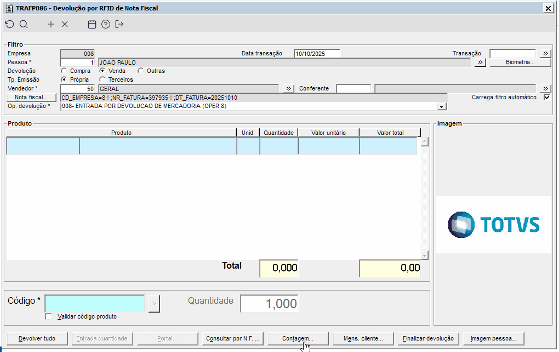The image size is (559, 352).
Task: Open Transação lookup arrow button
Action: pyautogui.click(x=545, y=54)
